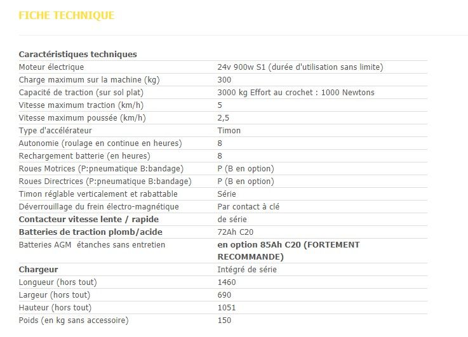Select the Autonomie row label
Screen dimensions: 468x337
point(100,143)
